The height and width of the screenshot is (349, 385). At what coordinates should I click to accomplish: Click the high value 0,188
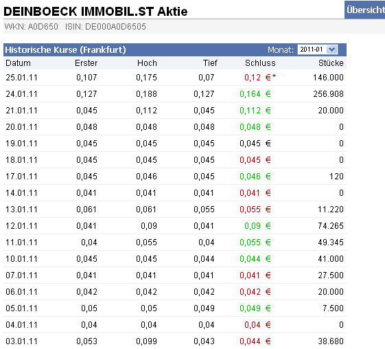pos(146,94)
